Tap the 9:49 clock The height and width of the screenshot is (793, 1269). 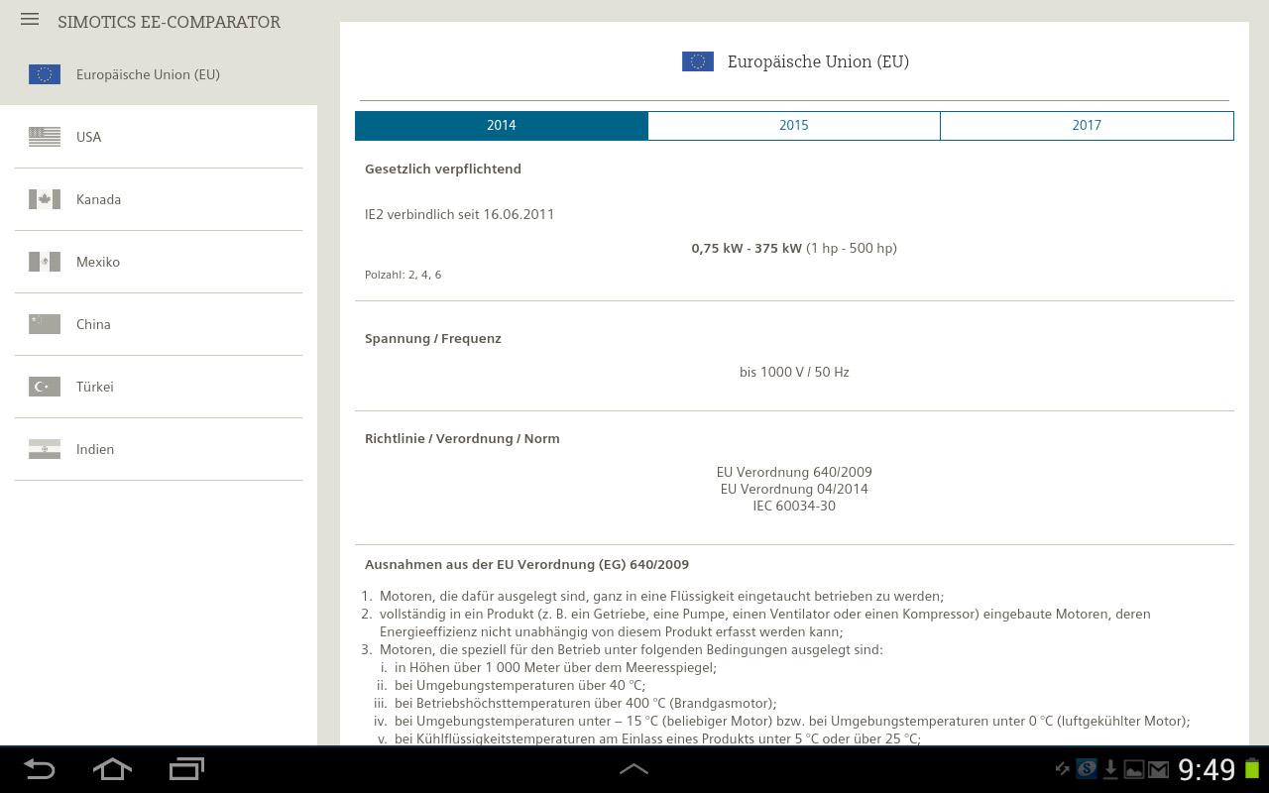(1207, 769)
